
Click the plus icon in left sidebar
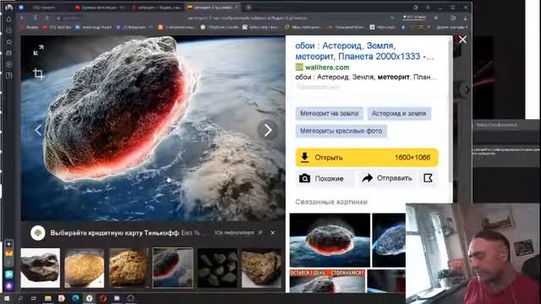click(9, 243)
